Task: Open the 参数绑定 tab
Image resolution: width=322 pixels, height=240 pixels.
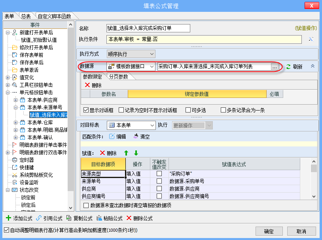Action: click(93, 77)
